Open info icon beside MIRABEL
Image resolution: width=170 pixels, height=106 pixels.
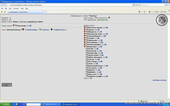click(100, 72)
